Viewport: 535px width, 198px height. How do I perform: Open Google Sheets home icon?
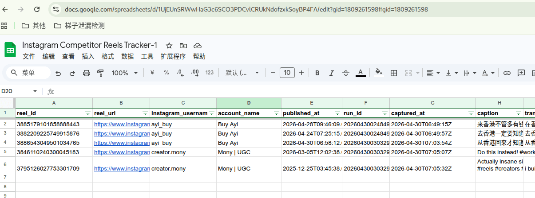pyautogui.click(x=10, y=50)
